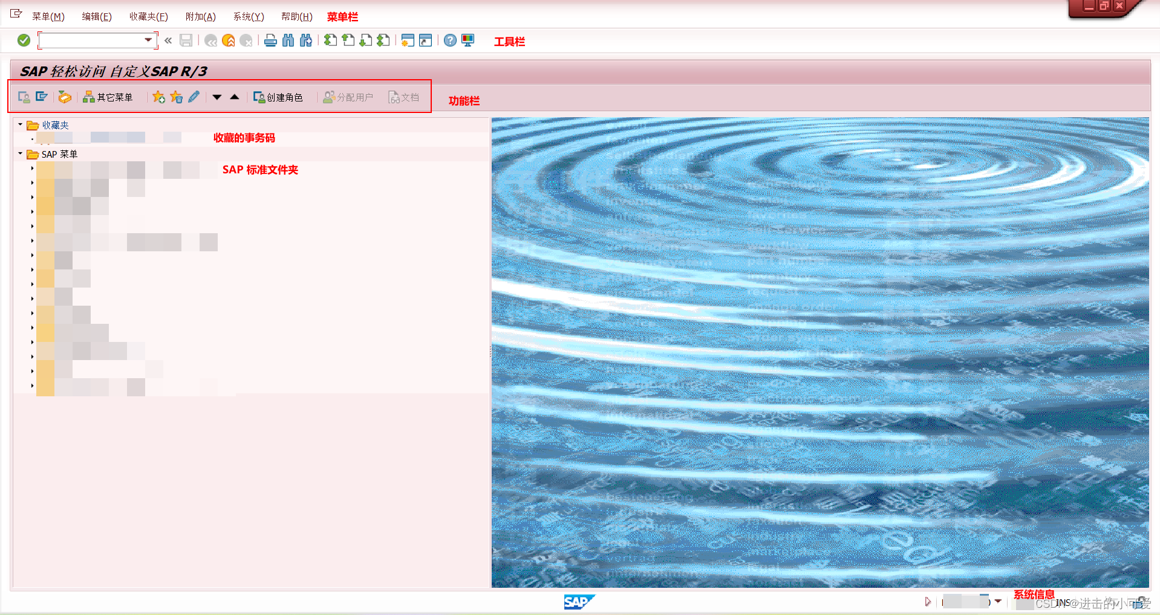
Task: Toggle INS insert mode in the status bar
Action: pos(1063,602)
